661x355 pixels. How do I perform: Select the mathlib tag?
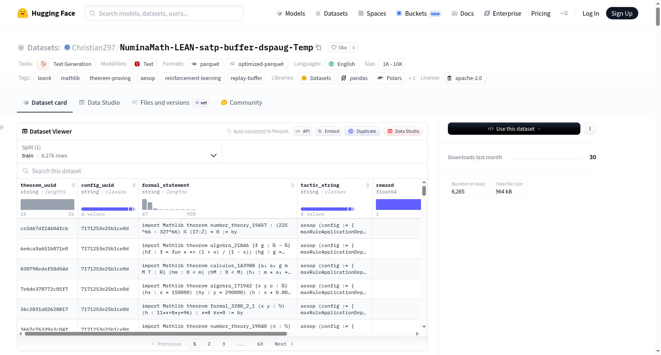70,78
